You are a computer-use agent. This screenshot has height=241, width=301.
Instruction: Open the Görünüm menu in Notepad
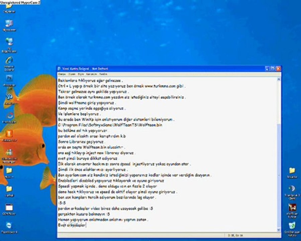(91, 74)
